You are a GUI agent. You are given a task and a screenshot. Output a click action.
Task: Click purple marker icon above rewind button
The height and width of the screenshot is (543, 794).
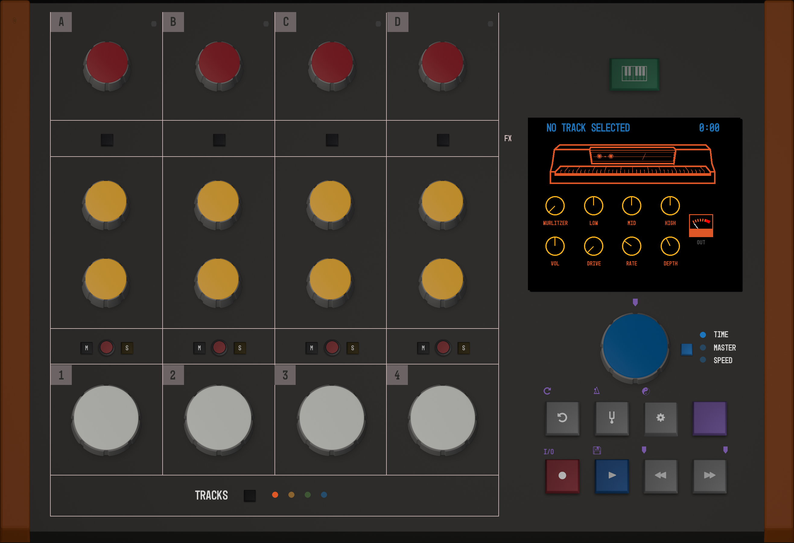644,450
